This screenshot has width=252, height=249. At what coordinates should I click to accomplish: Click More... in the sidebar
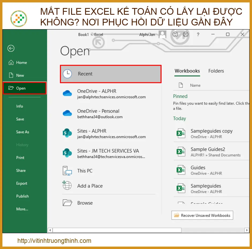tap(22, 209)
